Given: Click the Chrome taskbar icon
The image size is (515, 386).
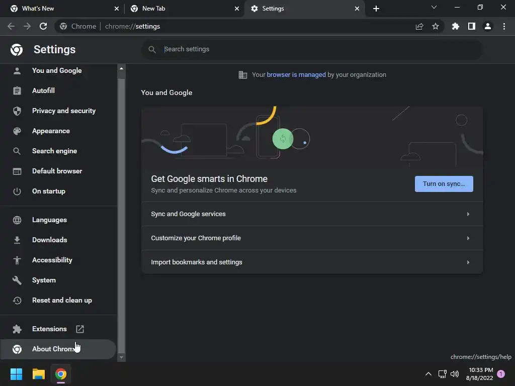Looking at the screenshot, I should [x=61, y=374].
